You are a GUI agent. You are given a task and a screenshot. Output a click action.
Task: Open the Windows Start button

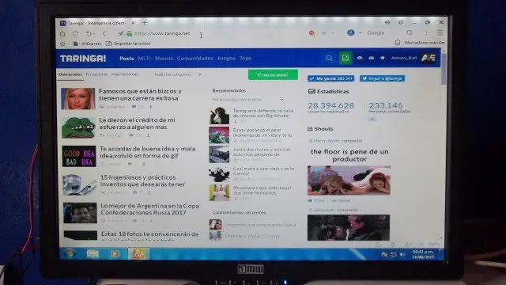[x=70, y=253]
